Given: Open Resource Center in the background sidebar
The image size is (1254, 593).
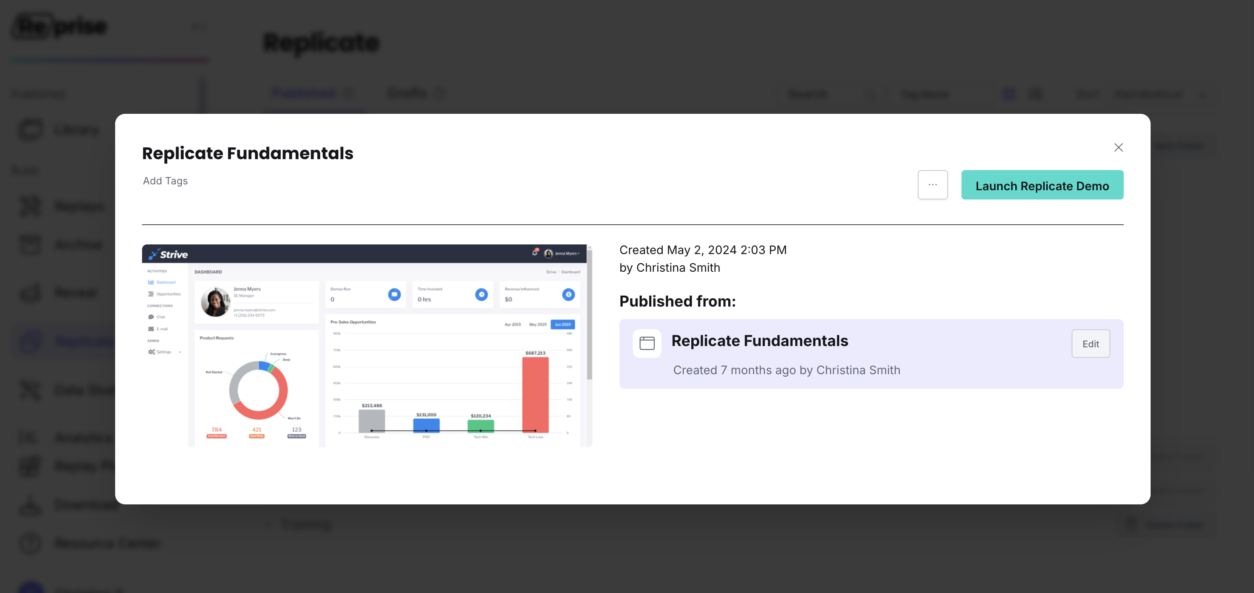Looking at the screenshot, I should 90,543.
